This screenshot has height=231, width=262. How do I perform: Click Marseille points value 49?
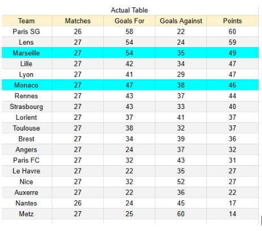pos(233,53)
